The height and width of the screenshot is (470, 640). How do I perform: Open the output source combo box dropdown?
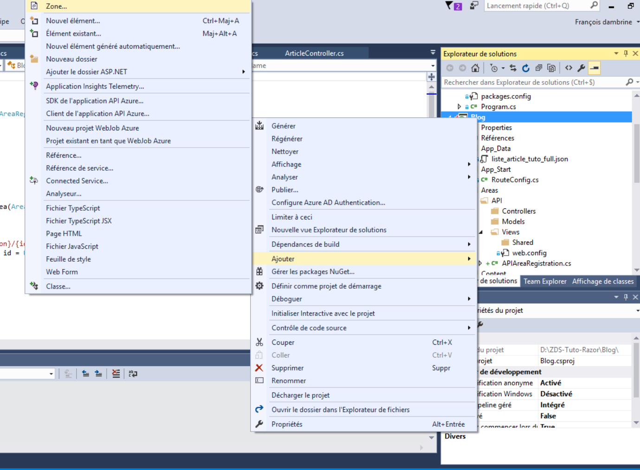[51, 374]
